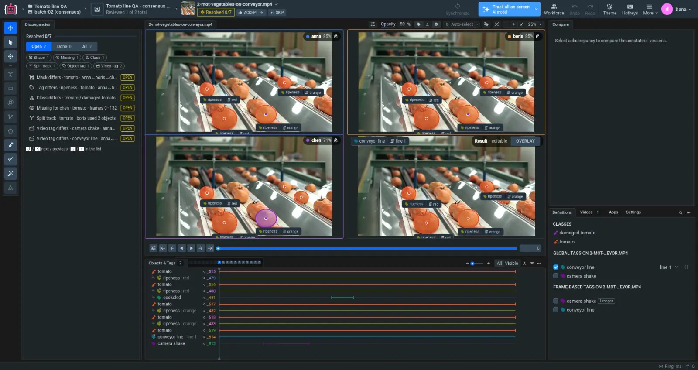Click the tag display icon beside Opacity
The height and width of the screenshot is (370, 698).
(418, 24)
